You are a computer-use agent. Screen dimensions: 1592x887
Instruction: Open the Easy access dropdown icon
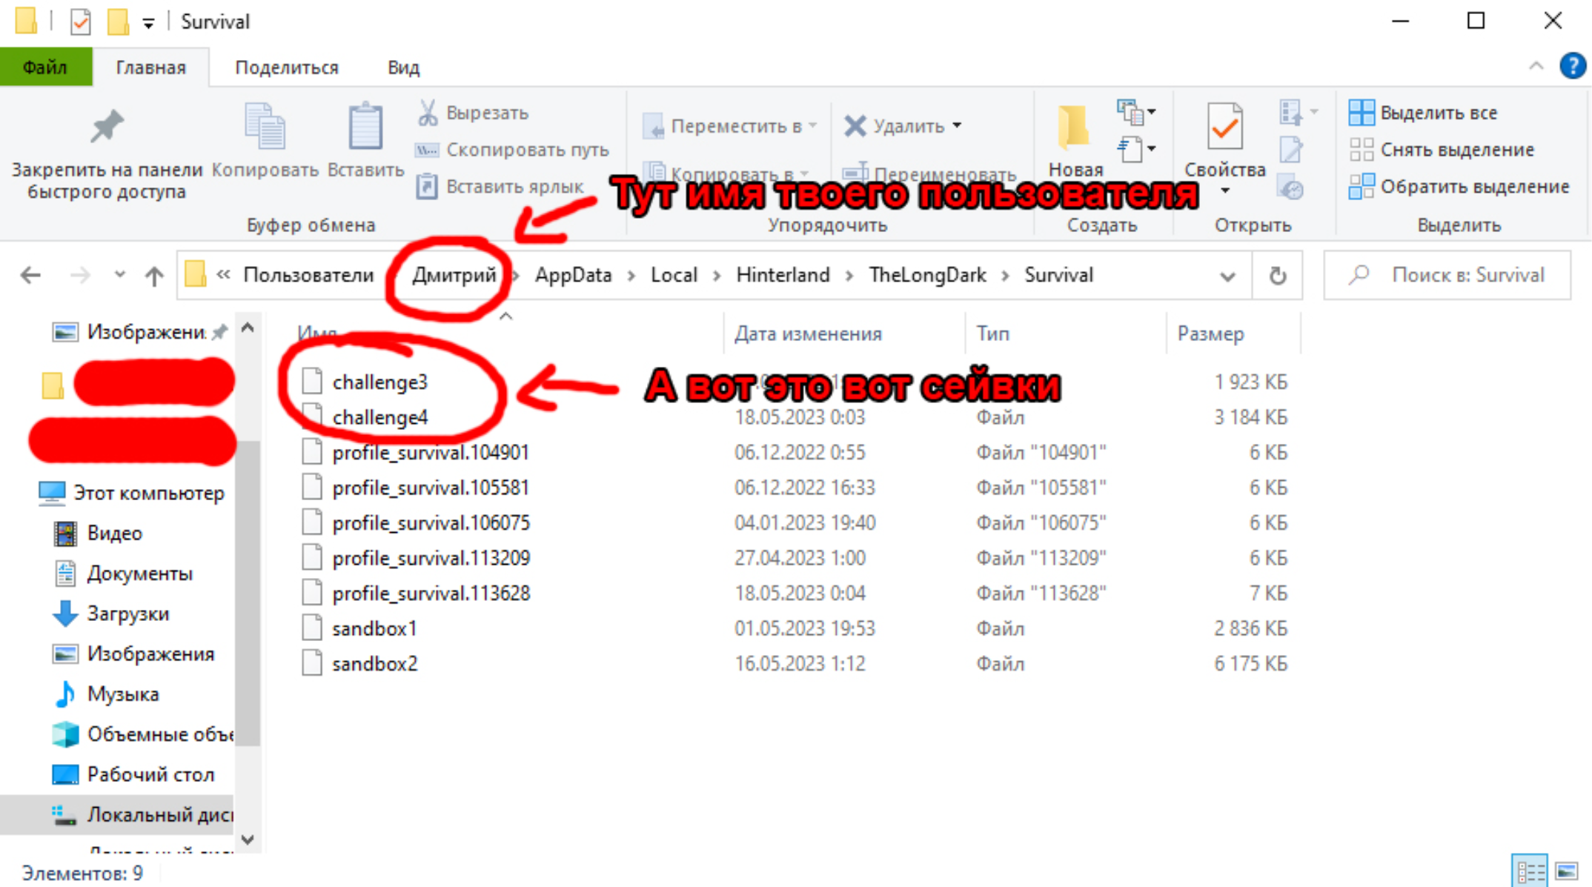click(1136, 150)
